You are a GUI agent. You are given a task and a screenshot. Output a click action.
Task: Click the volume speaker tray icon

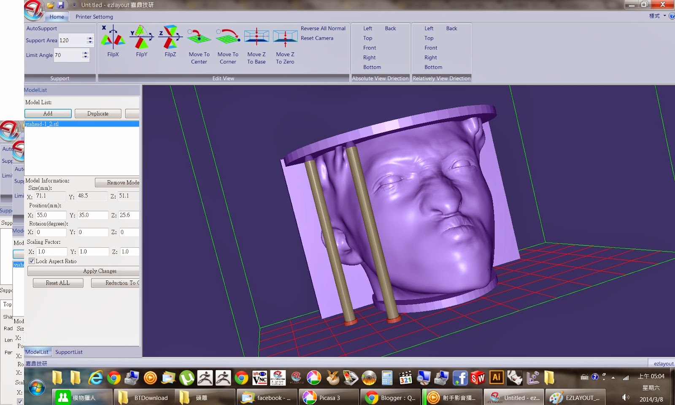click(x=625, y=397)
